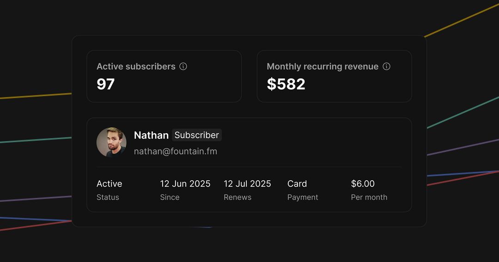Click the 12 Jul 2025 renewal date
The height and width of the screenshot is (262, 499).
[247, 183]
